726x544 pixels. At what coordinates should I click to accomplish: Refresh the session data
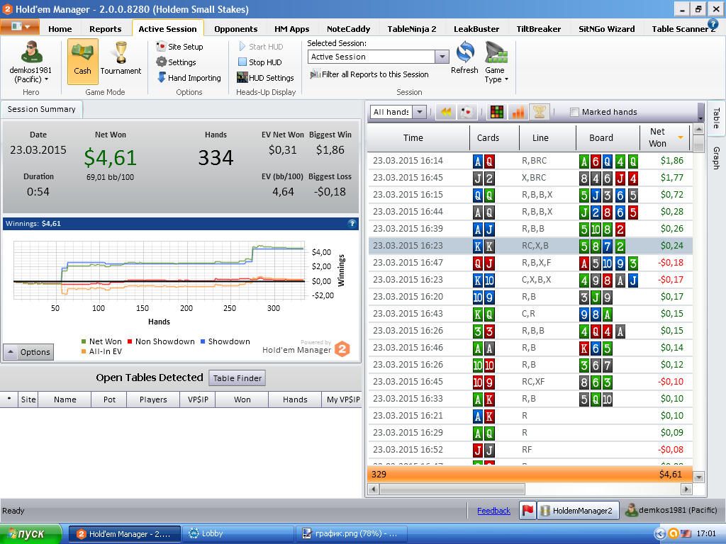pos(464,58)
